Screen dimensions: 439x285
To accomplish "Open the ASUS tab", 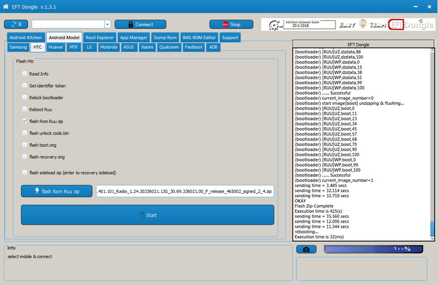I will click(128, 47).
